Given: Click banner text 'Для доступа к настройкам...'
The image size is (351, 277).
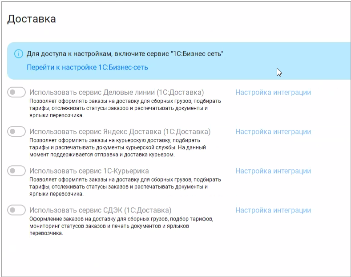Looking at the screenshot, I should coord(125,54).
